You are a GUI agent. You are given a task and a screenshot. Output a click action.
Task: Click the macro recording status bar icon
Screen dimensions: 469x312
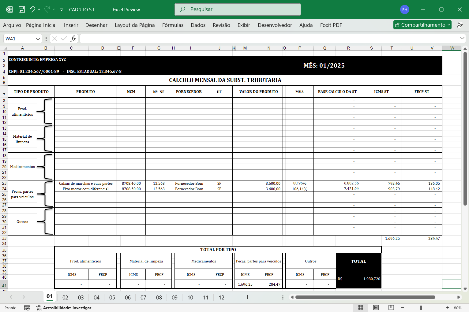coord(27,308)
